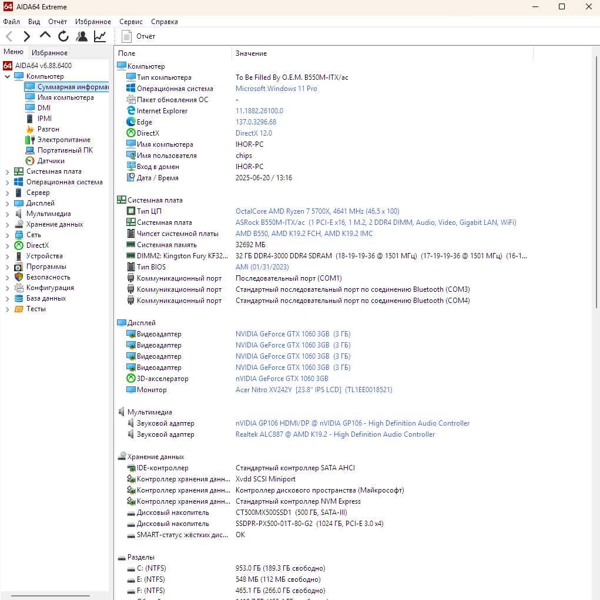The width and height of the screenshot is (600, 600).
Task: Click the sidebar horizontal scrollbar
Action: click(x=50, y=595)
